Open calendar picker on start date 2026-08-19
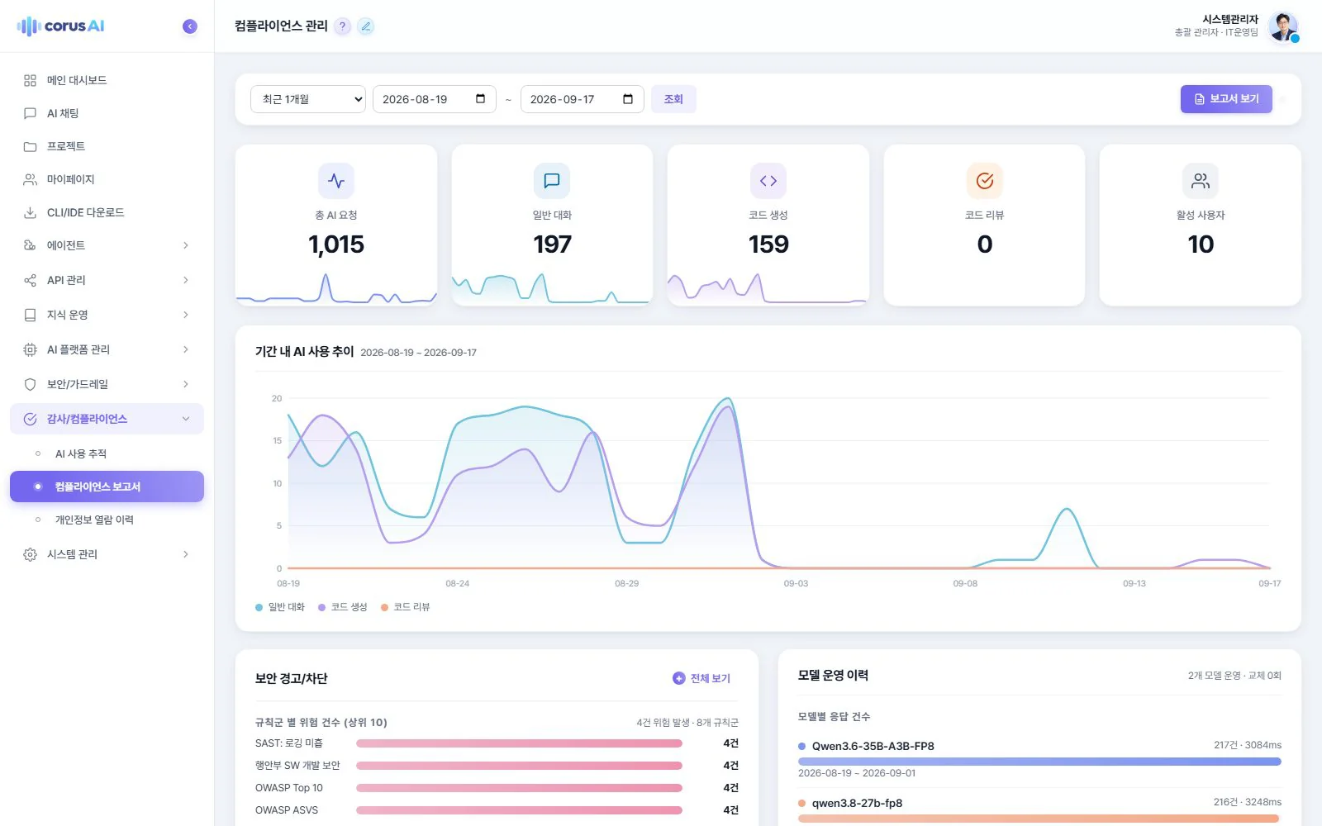The image size is (1322, 826). [x=480, y=99]
